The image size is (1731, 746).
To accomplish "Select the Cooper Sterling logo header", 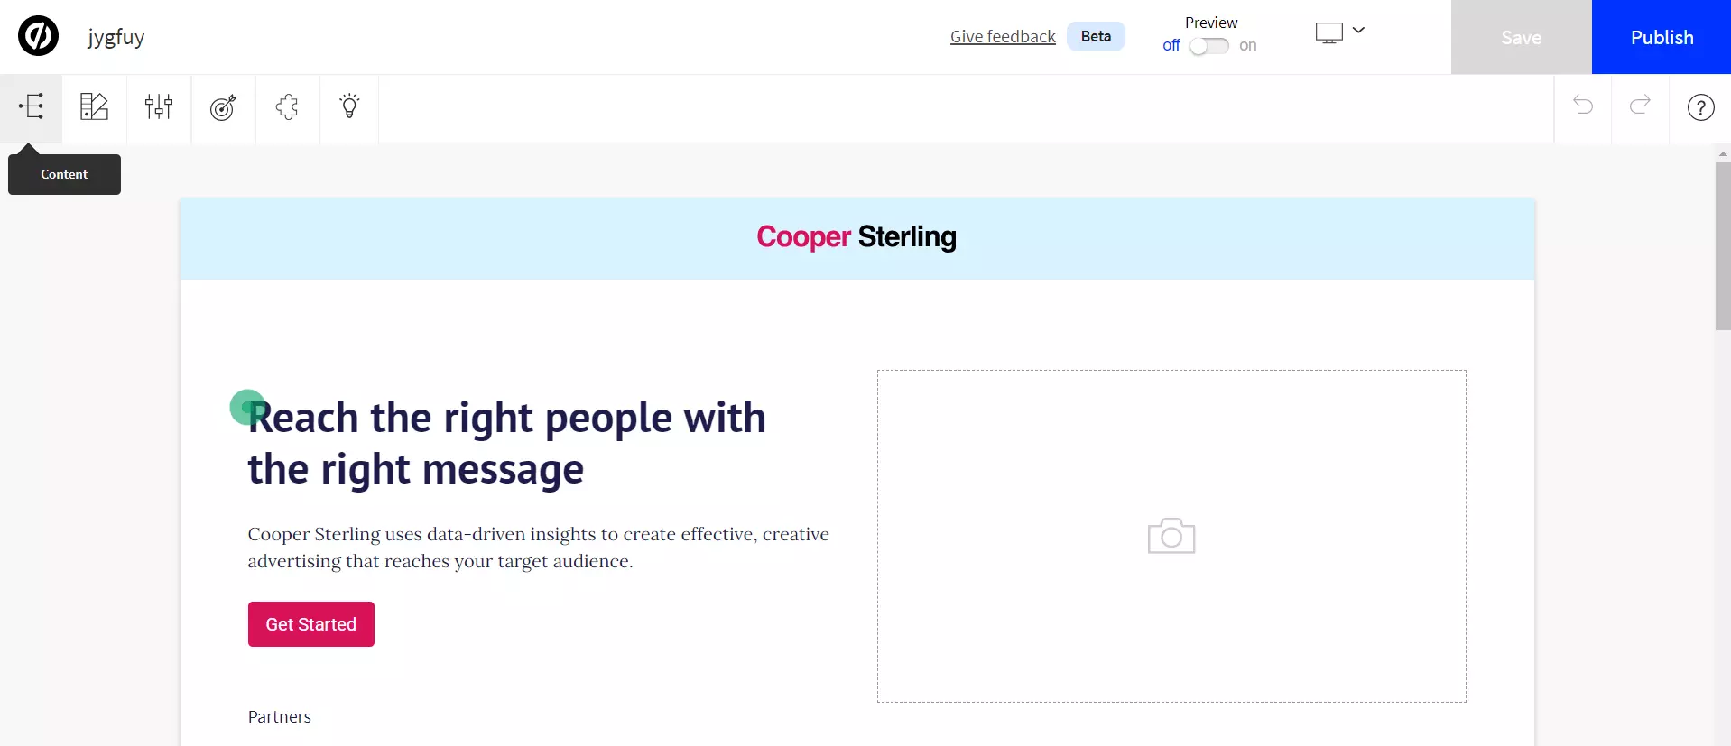I will [856, 237].
